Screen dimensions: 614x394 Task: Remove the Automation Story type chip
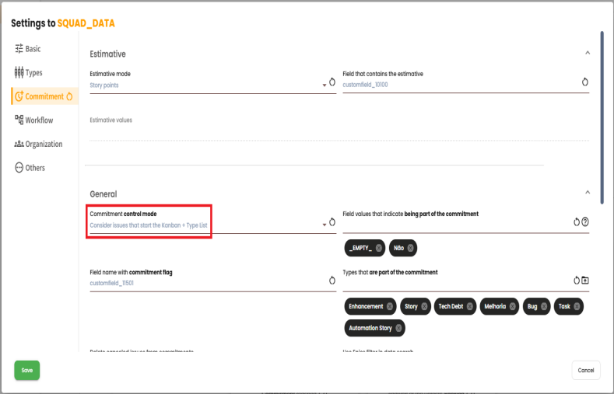click(399, 329)
